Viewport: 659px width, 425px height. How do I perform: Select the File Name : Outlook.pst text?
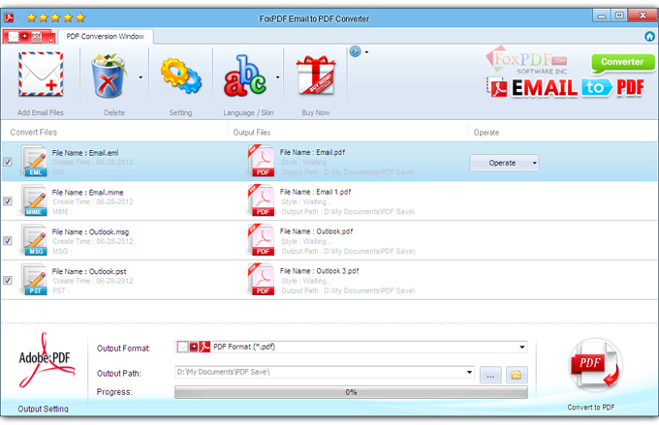click(x=89, y=271)
